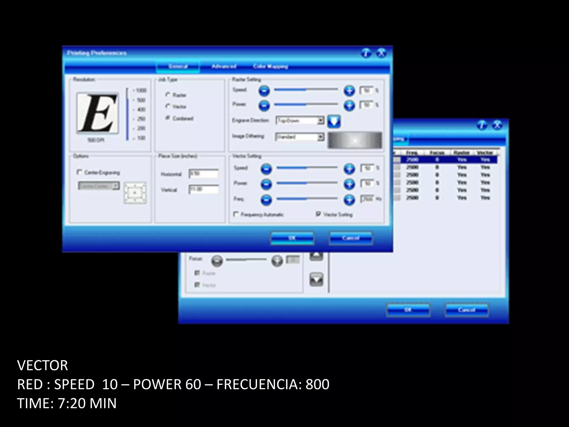The height and width of the screenshot is (427, 569).
Task: Click OK in Printing Preferences window
Action: 292,238
